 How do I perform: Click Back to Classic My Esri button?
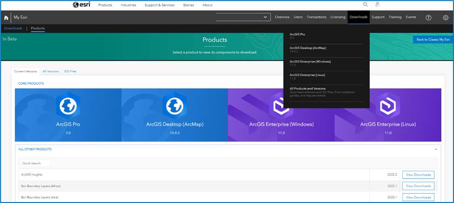click(433, 39)
